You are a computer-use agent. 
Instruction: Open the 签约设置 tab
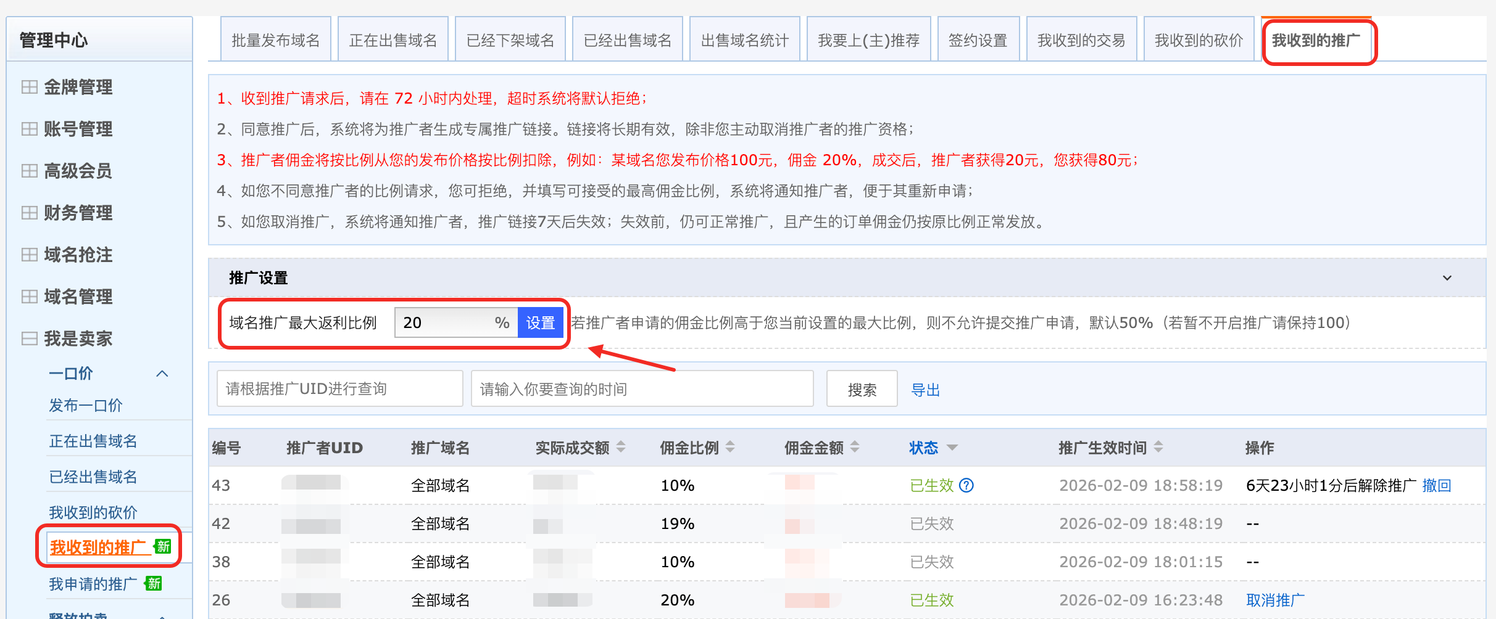click(x=978, y=41)
